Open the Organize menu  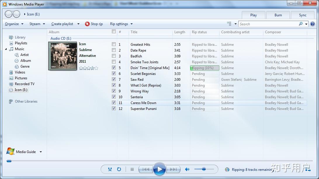pos(14,24)
